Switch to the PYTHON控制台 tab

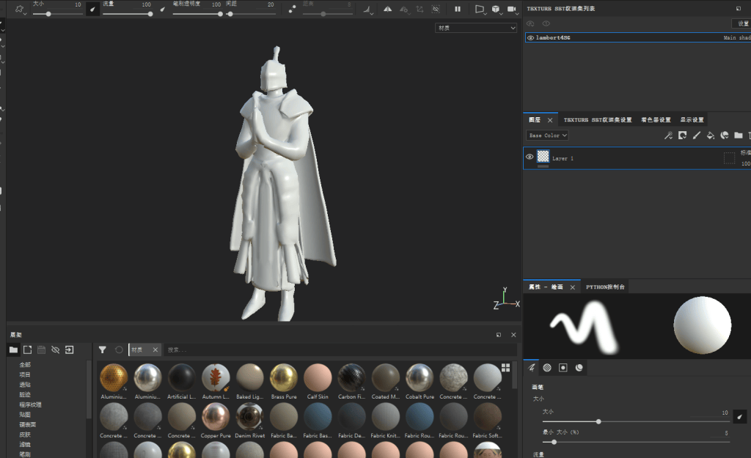pyautogui.click(x=605, y=287)
